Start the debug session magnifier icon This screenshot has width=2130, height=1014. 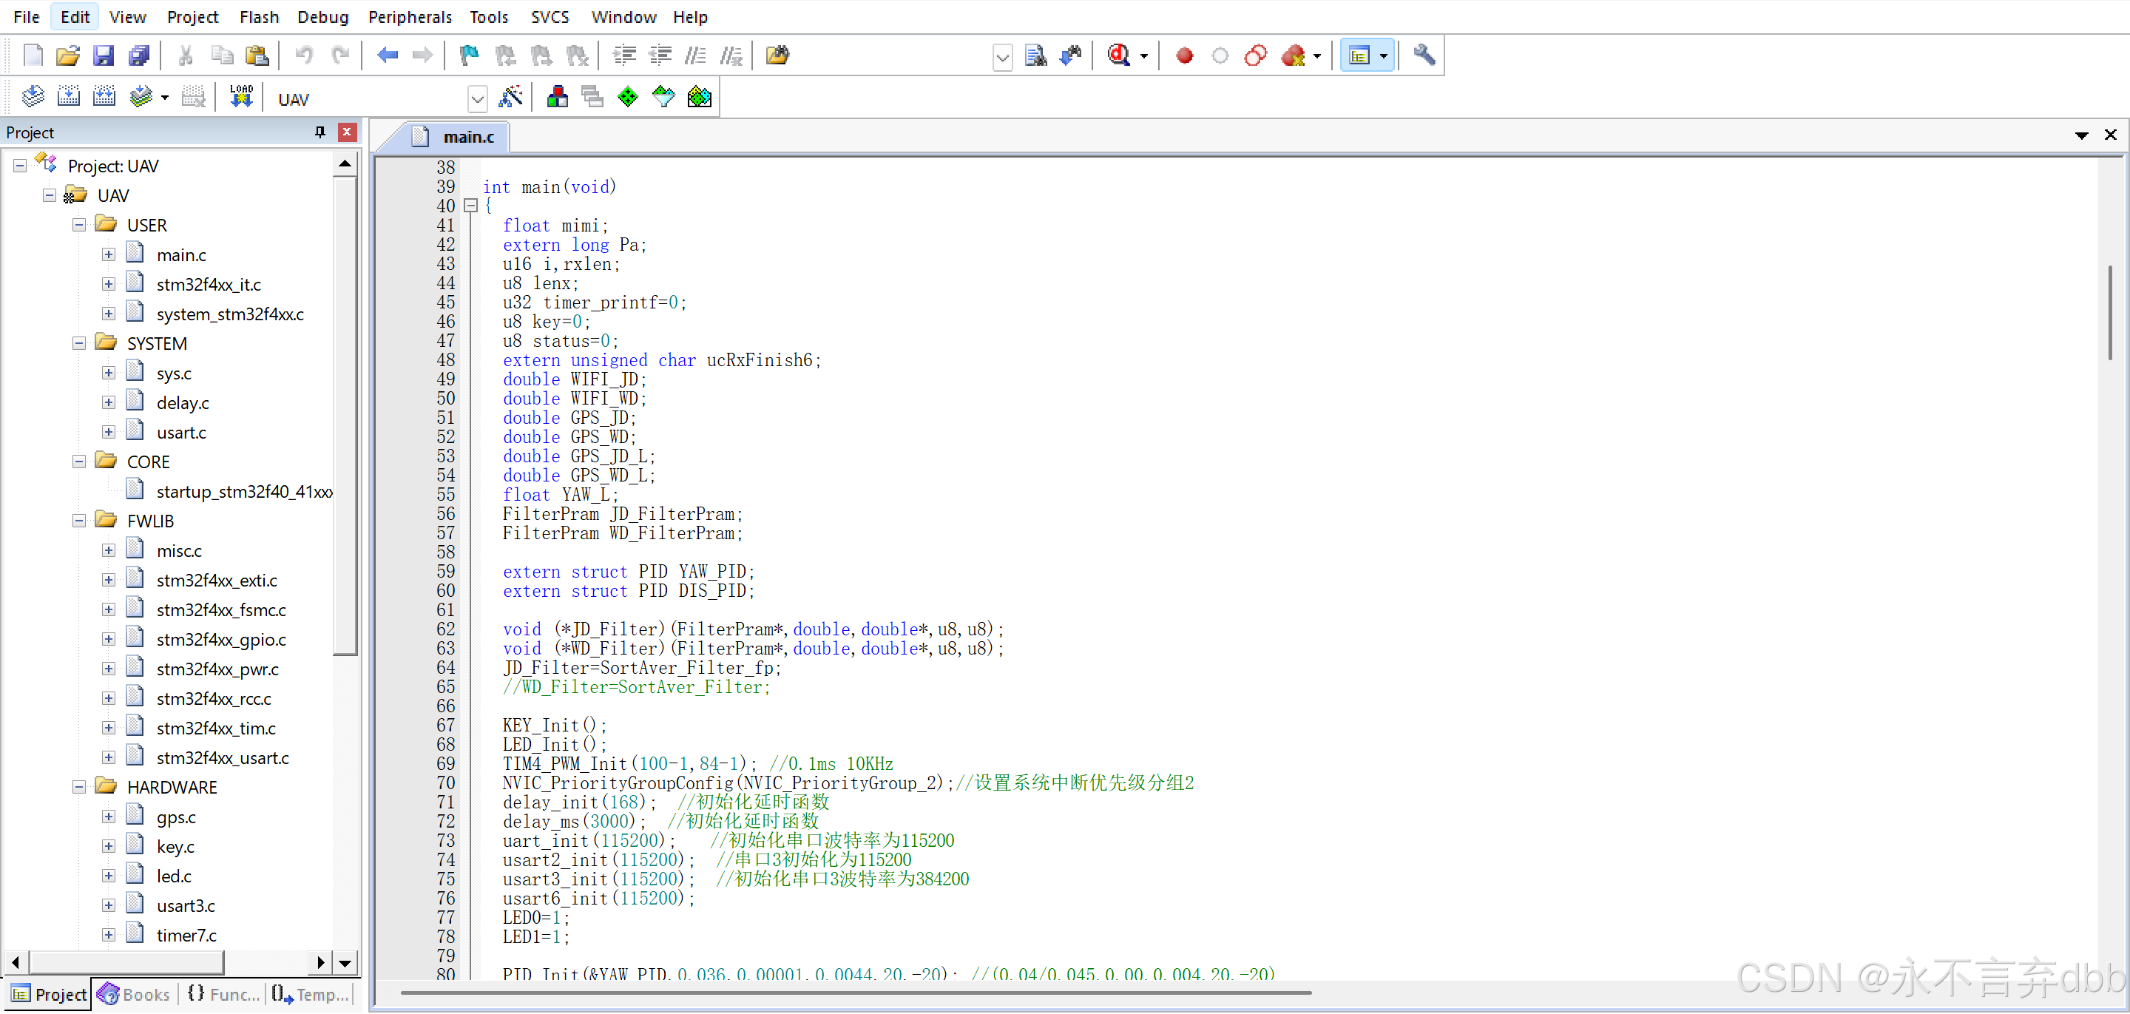[x=1118, y=55]
